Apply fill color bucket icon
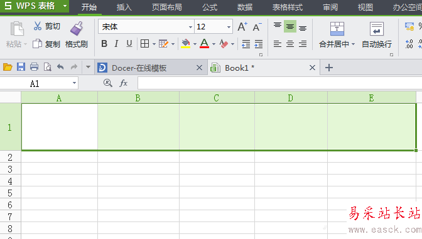The width and height of the screenshot is (422, 239). [x=186, y=43]
